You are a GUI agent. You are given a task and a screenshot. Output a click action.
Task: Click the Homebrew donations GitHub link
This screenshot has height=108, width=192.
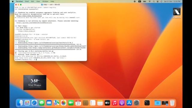pyautogui.click(x=34, y=22)
